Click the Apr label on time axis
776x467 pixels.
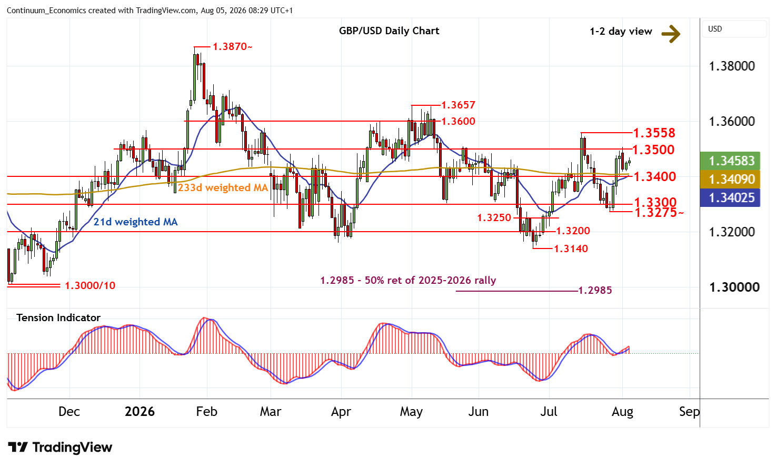point(341,412)
